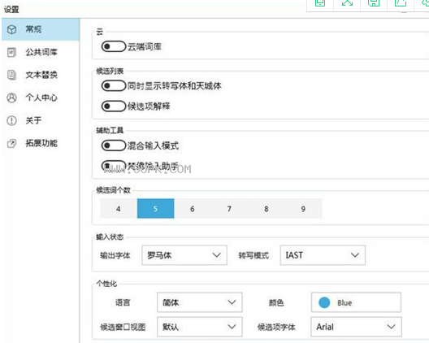The width and height of the screenshot is (429, 343).
Task: Choose 6 candidate words
Action: [193, 209]
